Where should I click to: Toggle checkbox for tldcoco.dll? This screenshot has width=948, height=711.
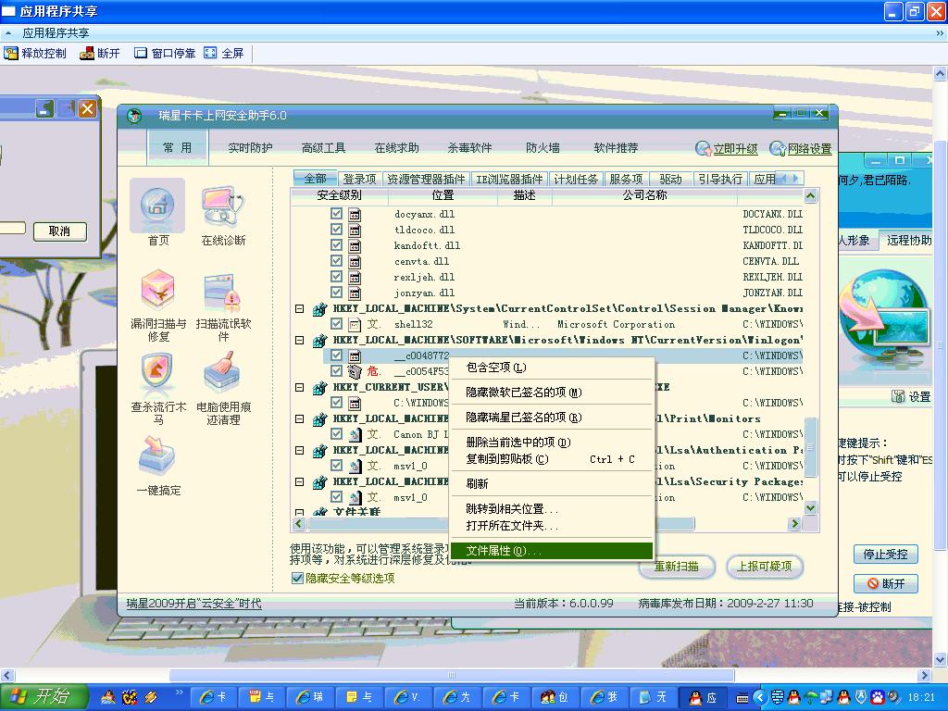(x=336, y=230)
